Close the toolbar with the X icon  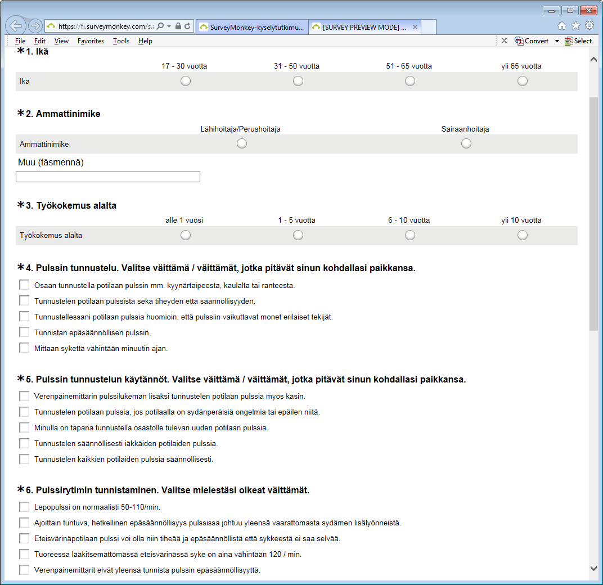tap(504, 40)
